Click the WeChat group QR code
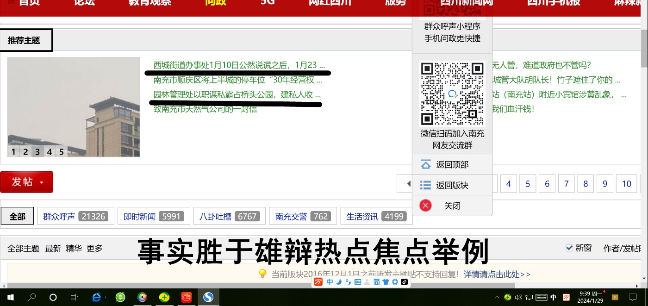Image resolution: width=648 pixels, height=306 pixels. 452,94
